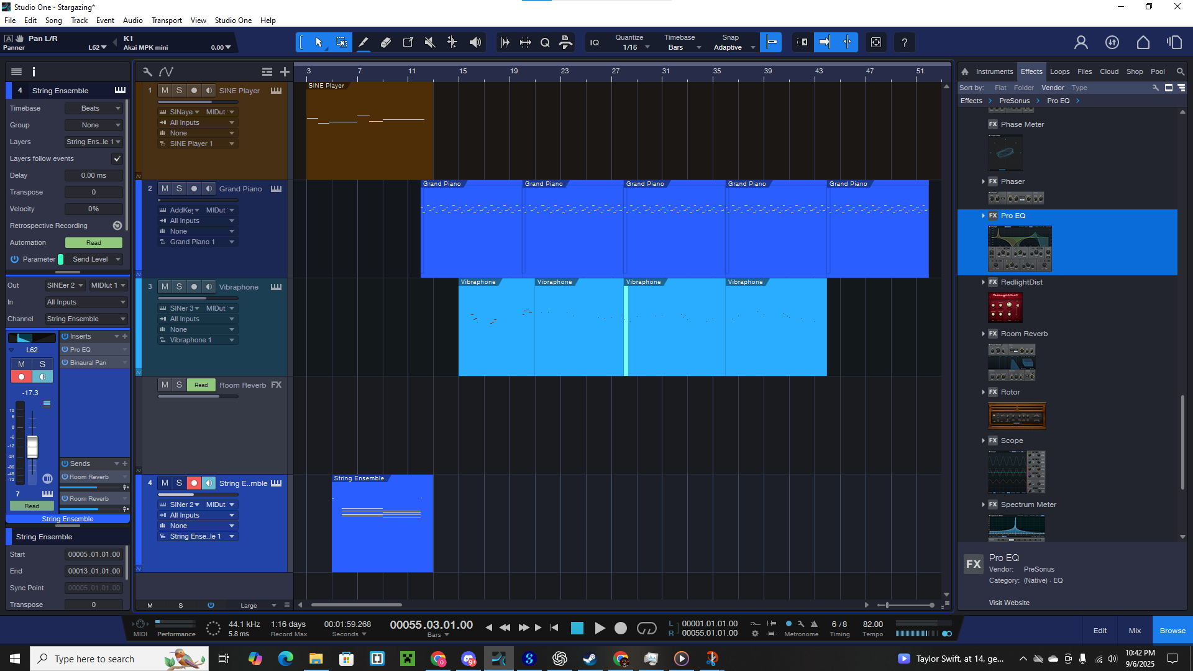Click the String Ensemble channel volume fader
The image size is (1193, 671).
coord(32,446)
